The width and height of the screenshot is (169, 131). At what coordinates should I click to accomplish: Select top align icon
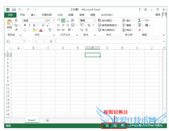pos(58,20)
